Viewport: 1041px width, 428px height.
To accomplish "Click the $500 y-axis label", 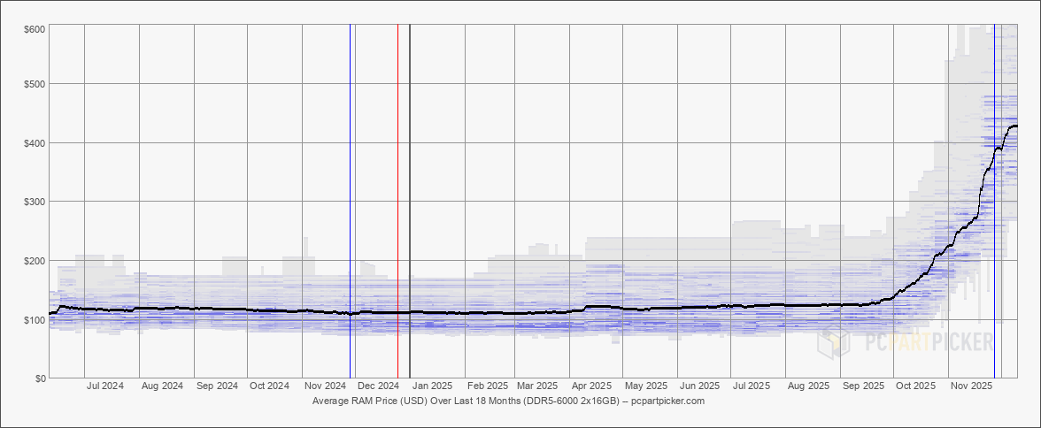I will (x=35, y=84).
